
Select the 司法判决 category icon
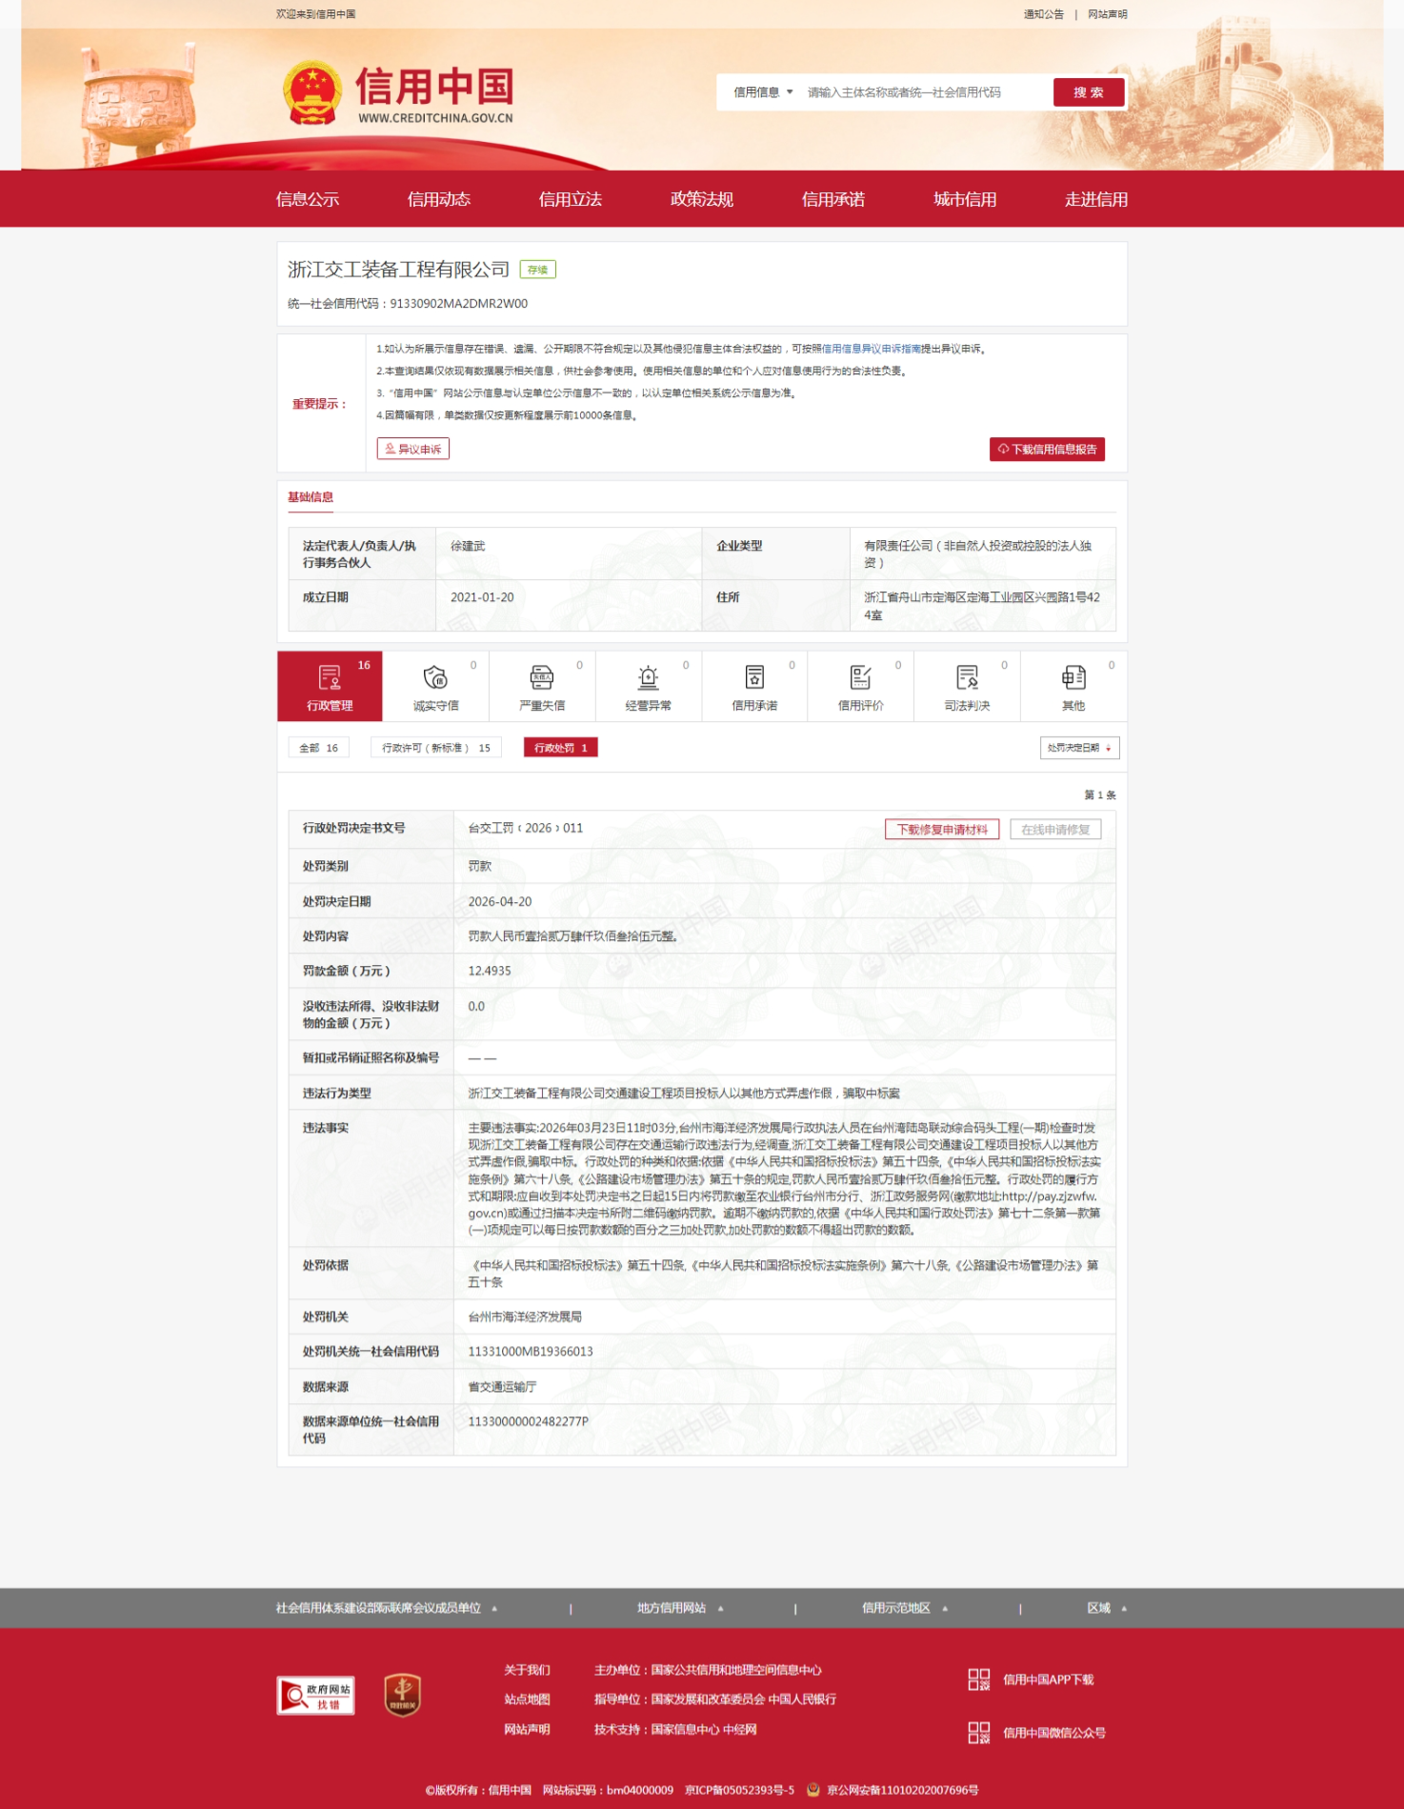tap(967, 678)
